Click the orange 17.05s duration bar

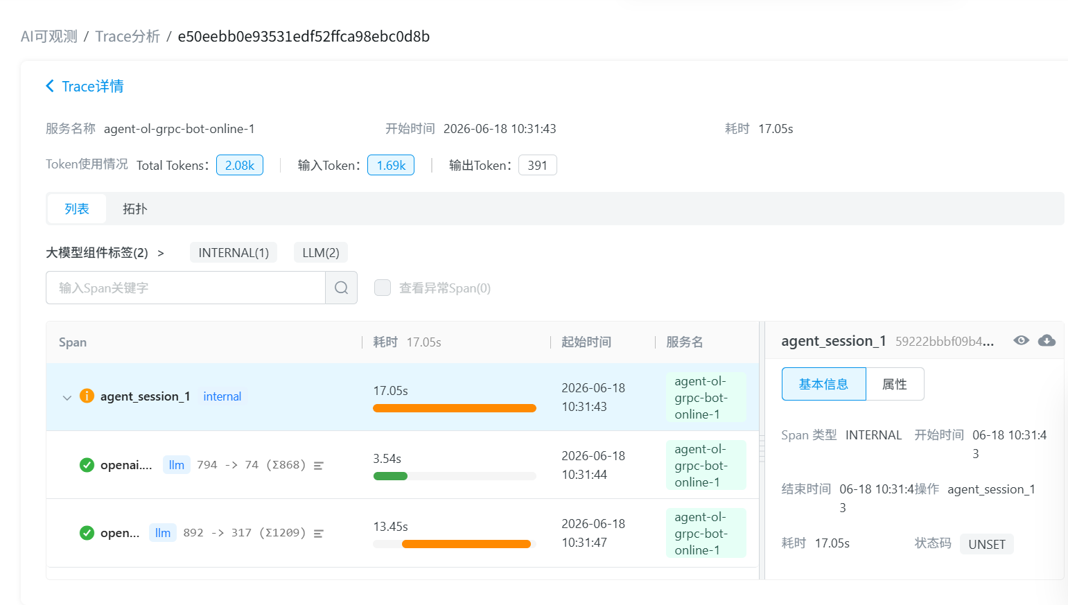pos(455,408)
